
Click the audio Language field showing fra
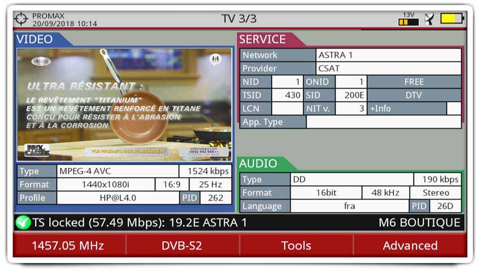coord(349,206)
